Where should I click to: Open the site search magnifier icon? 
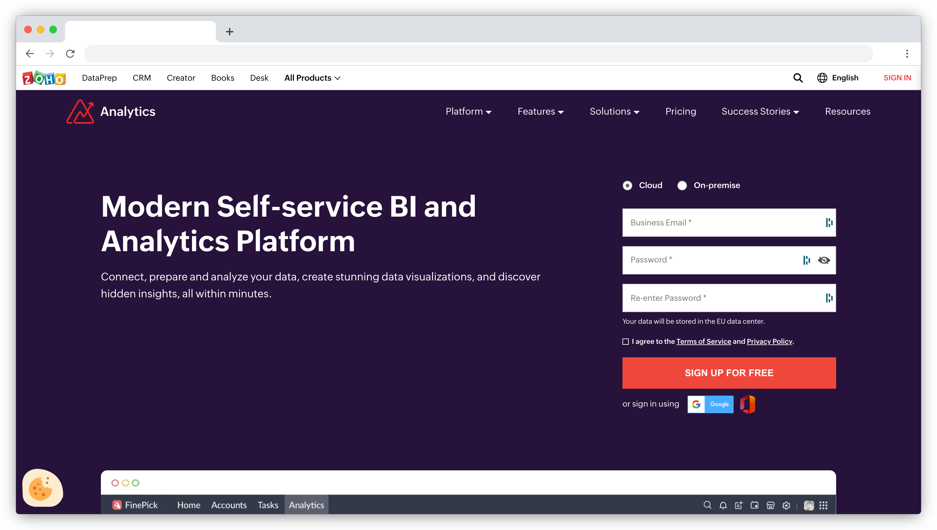[797, 78]
